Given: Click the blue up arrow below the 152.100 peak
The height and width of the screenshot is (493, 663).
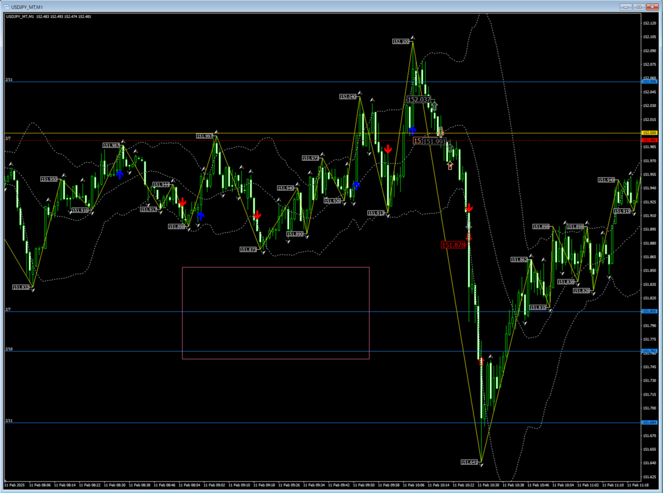Looking at the screenshot, I should point(413,131).
